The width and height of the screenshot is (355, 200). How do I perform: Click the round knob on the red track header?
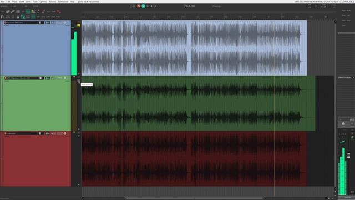65,133
